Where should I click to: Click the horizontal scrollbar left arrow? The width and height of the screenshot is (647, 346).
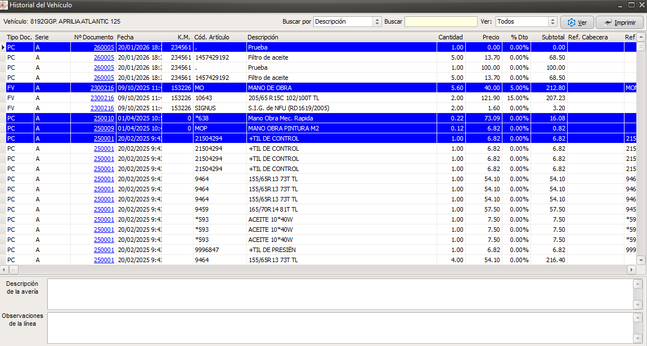point(4,269)
